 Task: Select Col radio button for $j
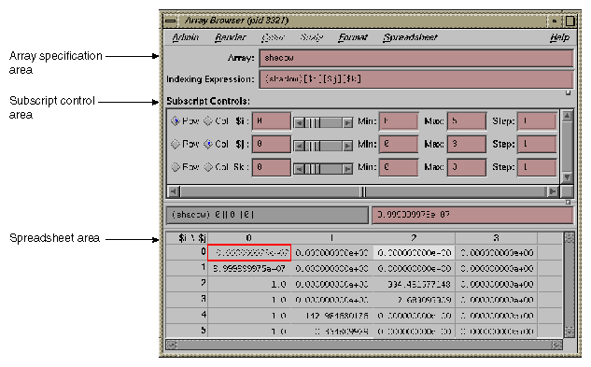208,144
